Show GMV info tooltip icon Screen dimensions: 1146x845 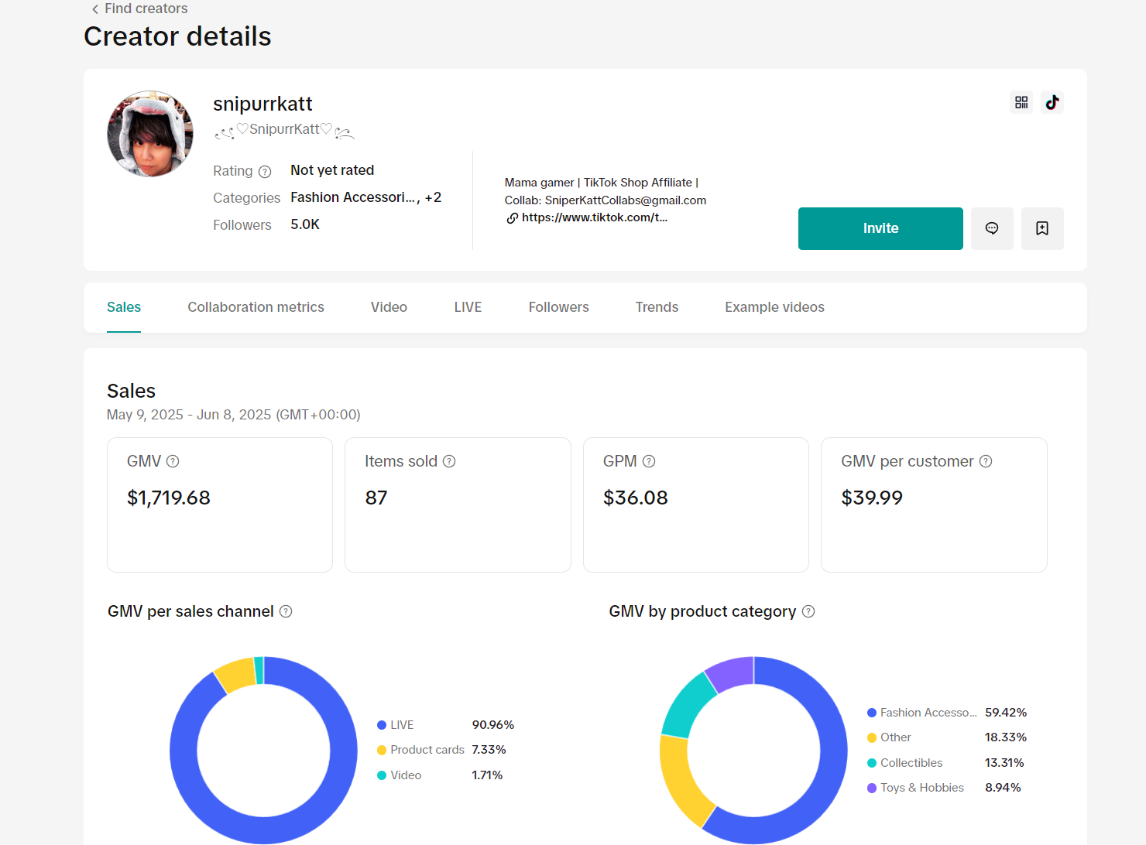pyautogui.click(x=173, y=461)
